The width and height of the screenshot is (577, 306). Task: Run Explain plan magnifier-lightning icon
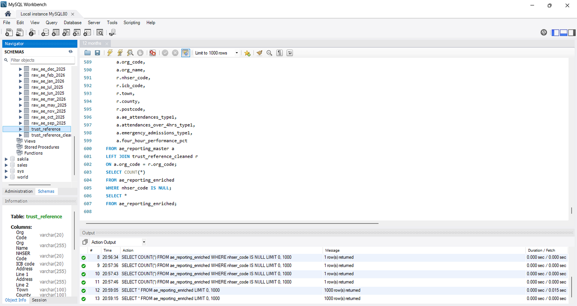coord(130,53)
